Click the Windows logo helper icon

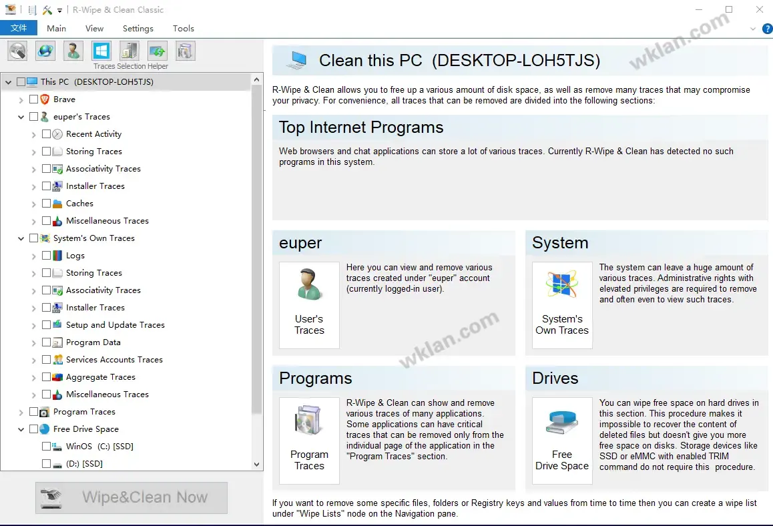coord(101,51)
